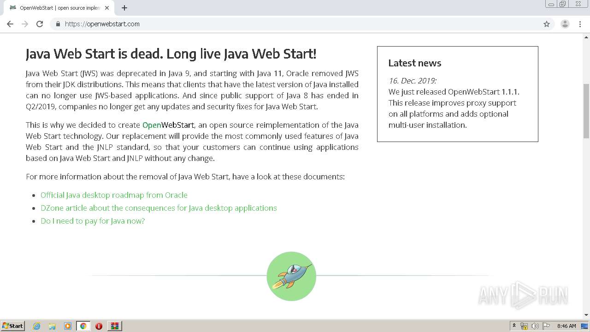This screenshot has width=590, height=332.
Task: Bookmark this page with the star
Action: coord(547,24)
